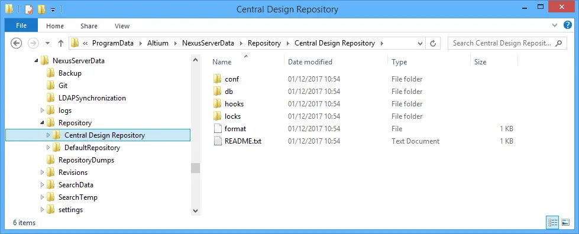Switch to details view layout
Viewport: 579px width, 234px height.
(x=553, y=222)
